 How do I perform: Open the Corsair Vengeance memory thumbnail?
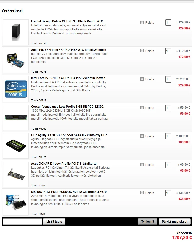click(x=16, y=117)
